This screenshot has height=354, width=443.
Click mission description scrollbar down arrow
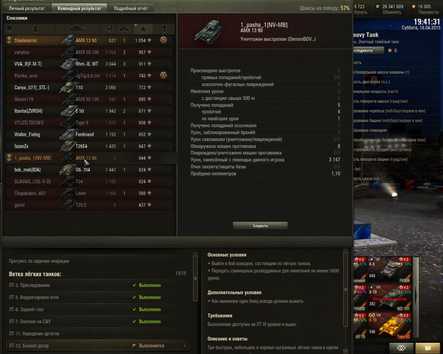click(346, 351)
